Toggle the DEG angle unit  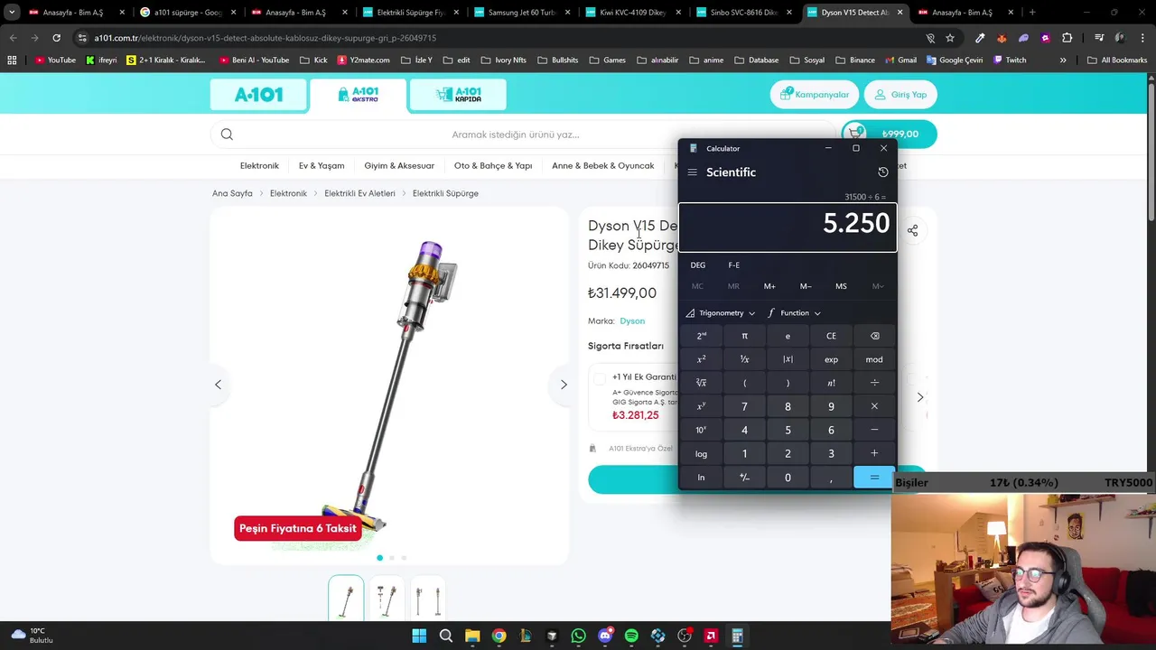698,265
